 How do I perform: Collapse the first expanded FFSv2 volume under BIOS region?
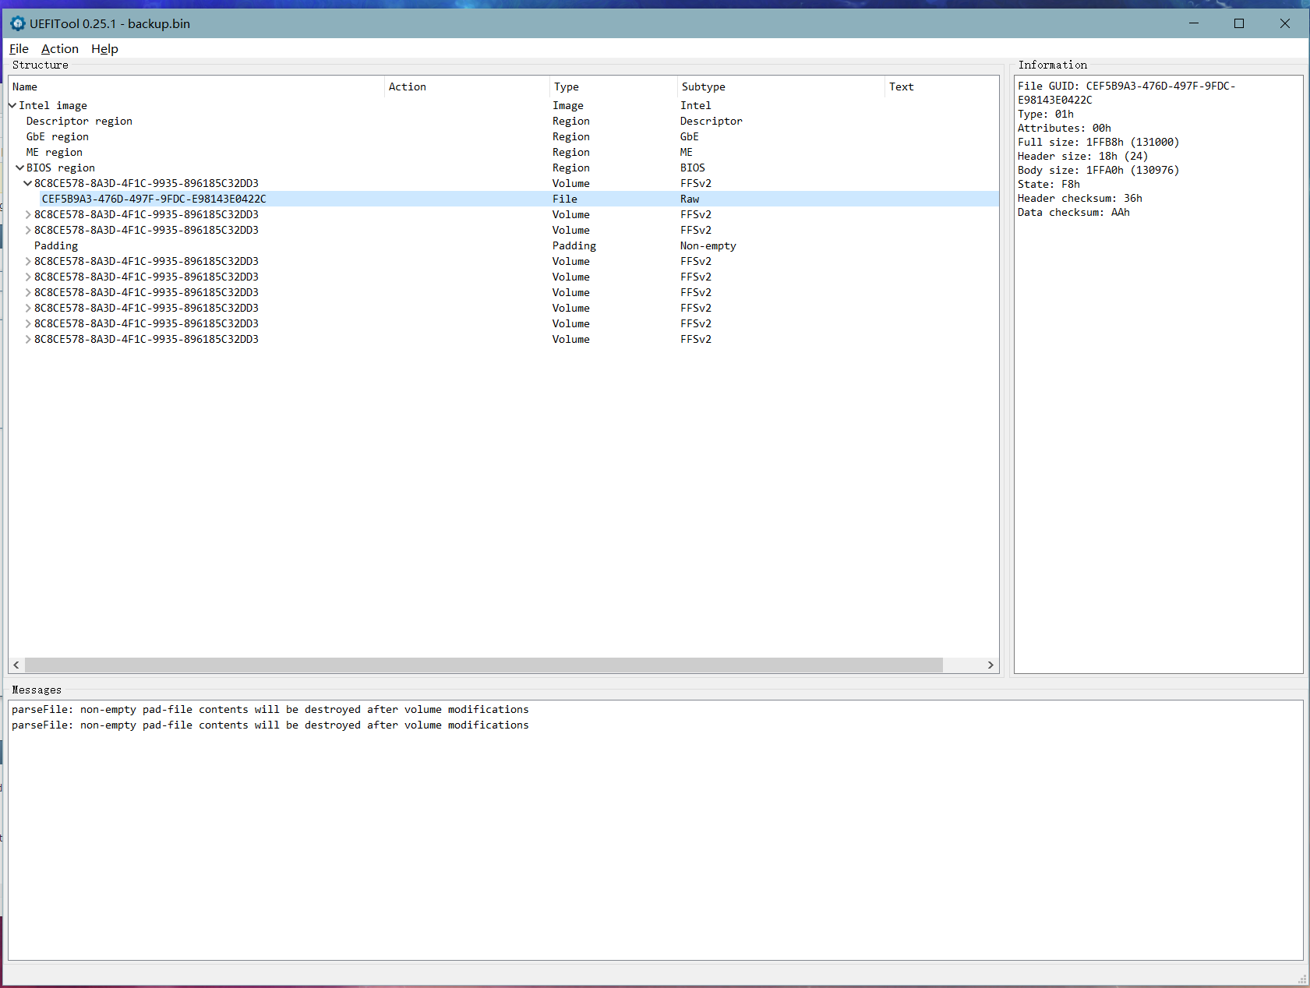(x=28, y=183)
